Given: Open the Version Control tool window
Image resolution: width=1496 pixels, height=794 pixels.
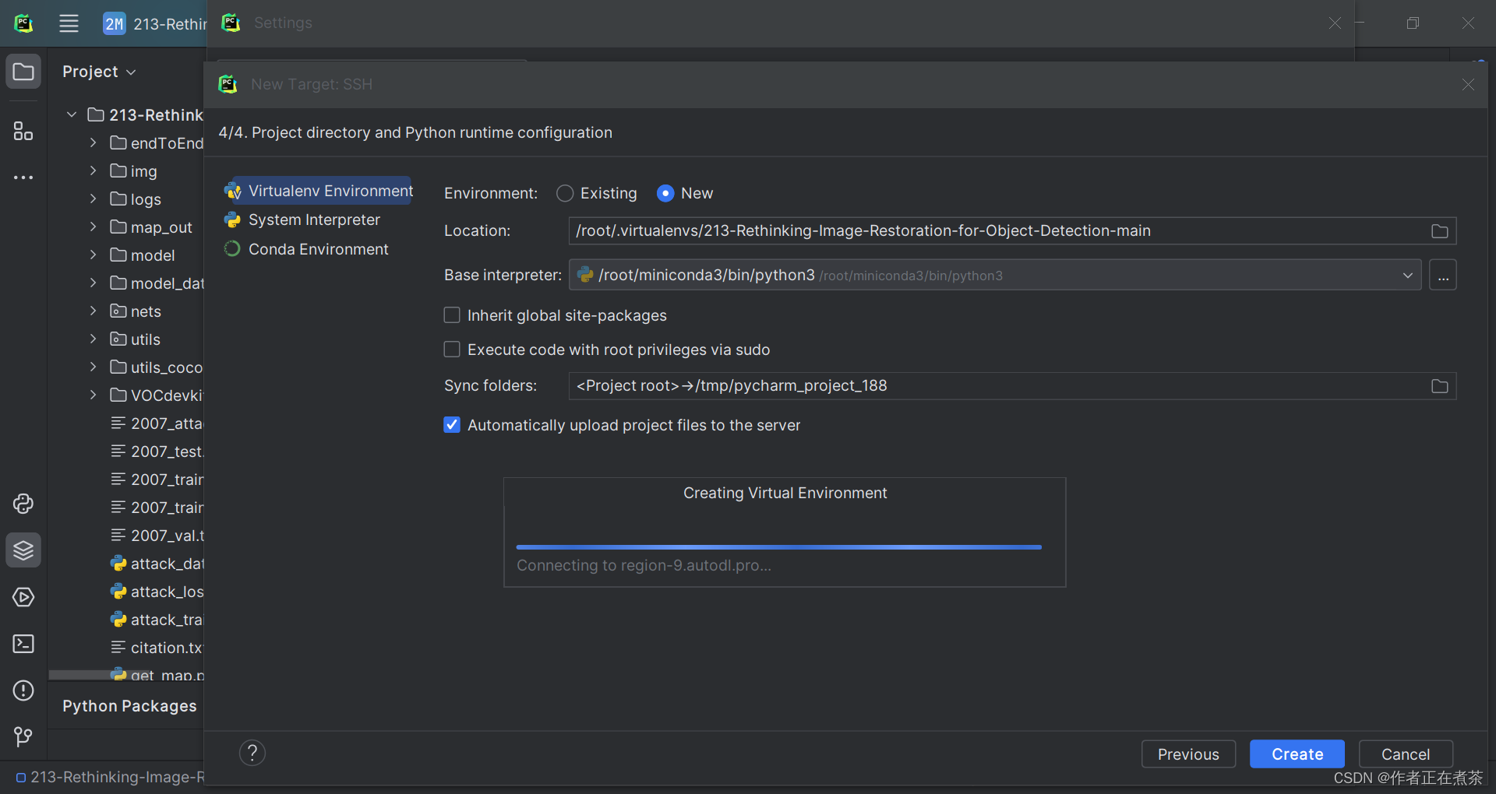Looking at the screenshot, I should 23,736.
